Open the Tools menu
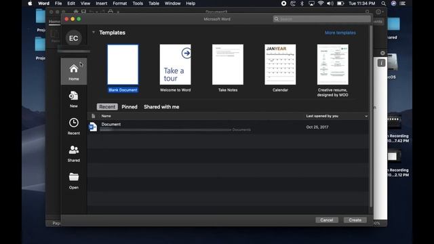Viewport: 434px width, 244px height. click(138, 3)
